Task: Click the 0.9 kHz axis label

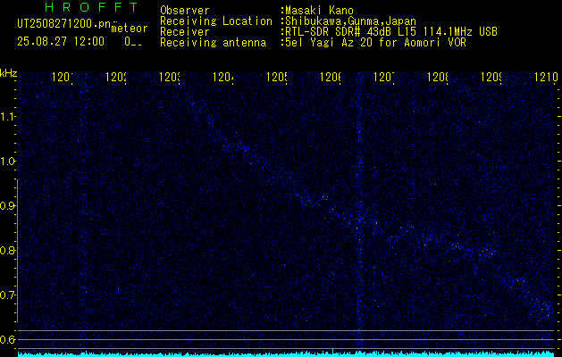Action: 7,206
